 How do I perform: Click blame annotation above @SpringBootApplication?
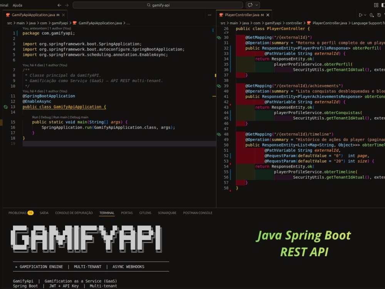tap(45, 91)
